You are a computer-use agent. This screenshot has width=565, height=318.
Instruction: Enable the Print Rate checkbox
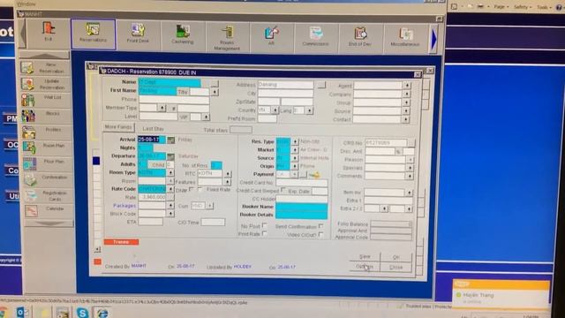click(265, 234)
